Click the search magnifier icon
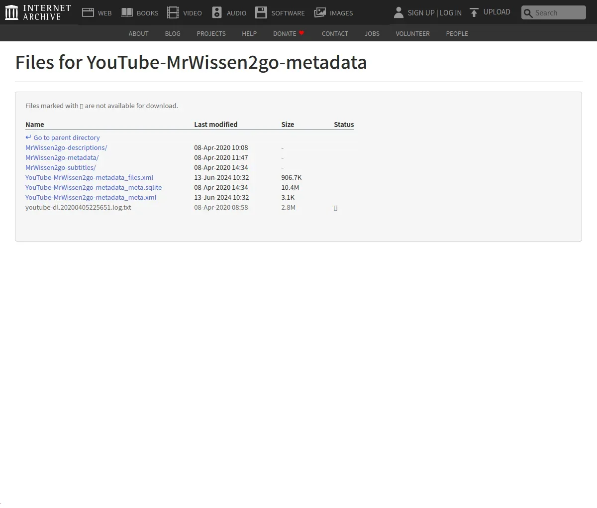 (528, 13)
